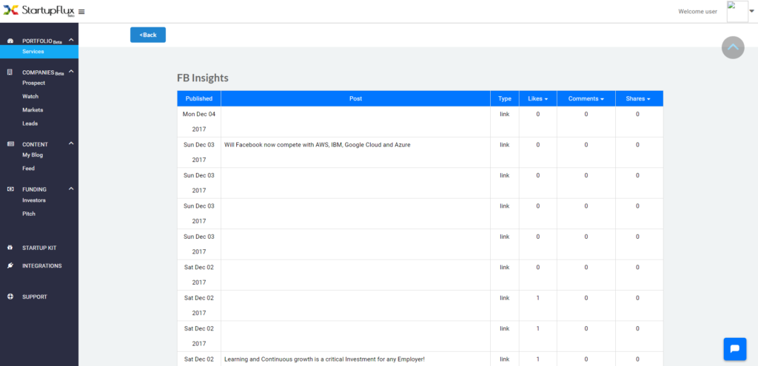
Task: Click the Support lifebuoy icon
Action: point(10,296)
